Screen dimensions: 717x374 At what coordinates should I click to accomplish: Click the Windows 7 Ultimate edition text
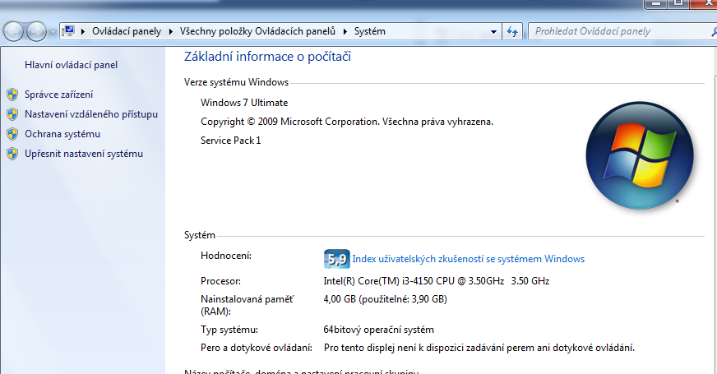(244, 103)
